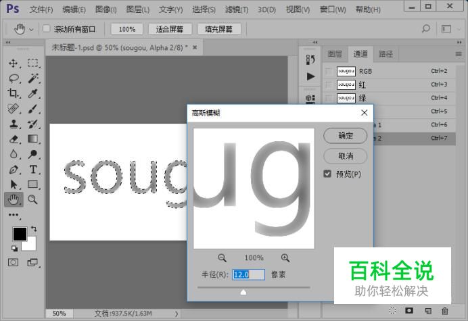Select the Type tool

click(x=33, y=170)
